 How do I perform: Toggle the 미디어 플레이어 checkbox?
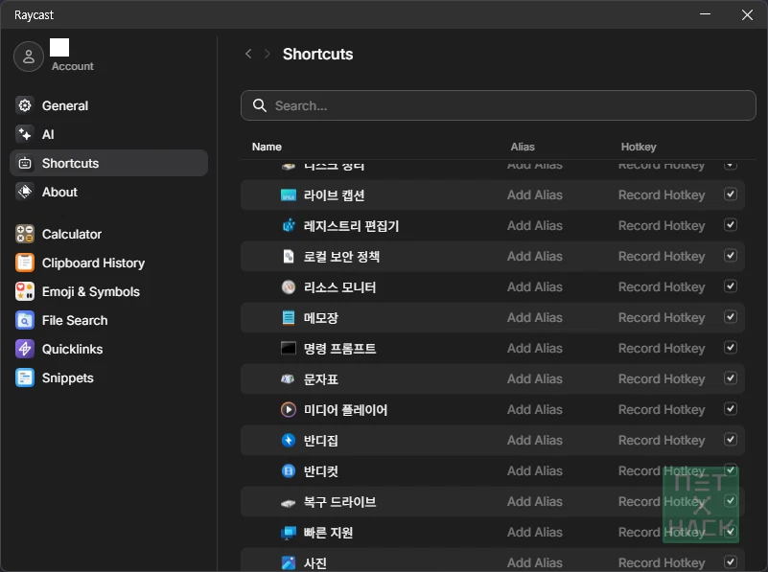tap(731, 409)
